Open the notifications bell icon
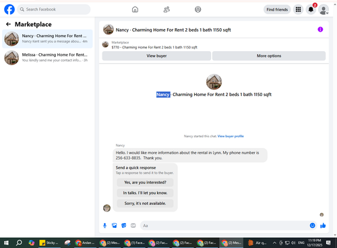This screenshot has height=248, width=337. pos(311,9)
